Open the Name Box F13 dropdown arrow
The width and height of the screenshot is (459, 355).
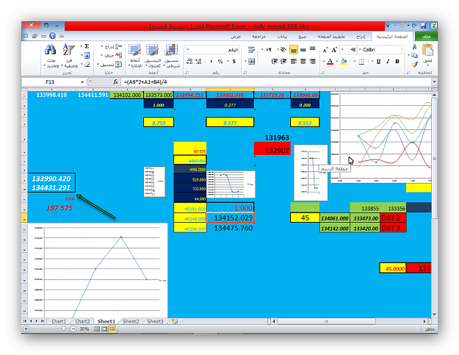[82, 82]
